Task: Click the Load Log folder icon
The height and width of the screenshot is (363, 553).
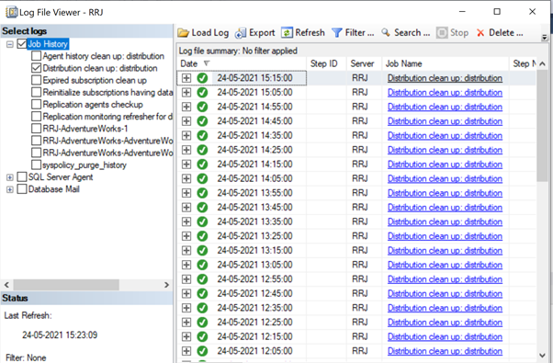Action: (x=183, y=33)
